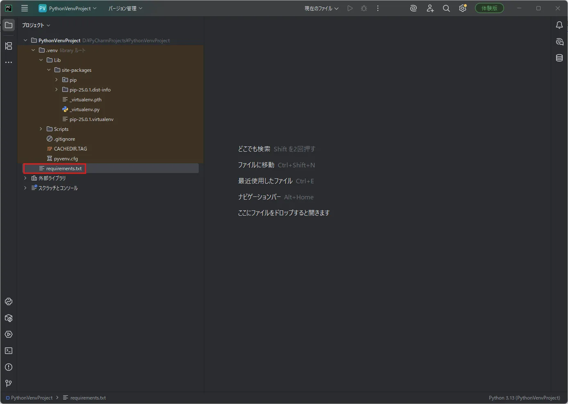The height and width of the screenshot is (404, 568).
Task: Open More tool windows ellipsis icon
Action: pos(9,62)
